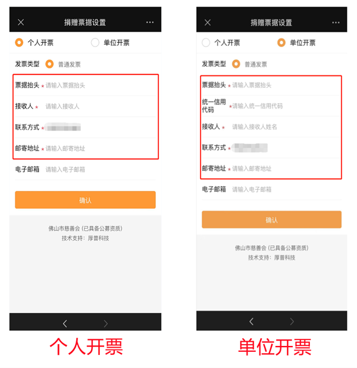
Task: Go forward using right screen's forward arrow
Action: tap(292, 321)
